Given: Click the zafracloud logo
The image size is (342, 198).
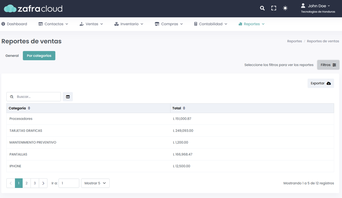Looking at the screenshot, I should (x=33, y=9).
